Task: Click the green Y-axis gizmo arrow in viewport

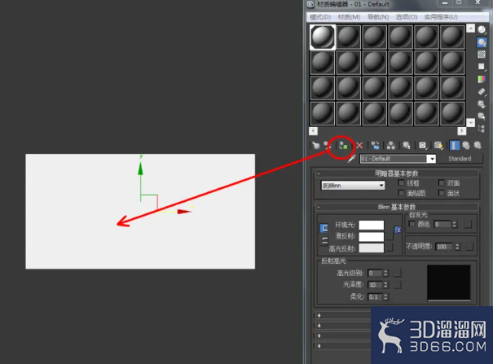Action: [x=140, y=169]
